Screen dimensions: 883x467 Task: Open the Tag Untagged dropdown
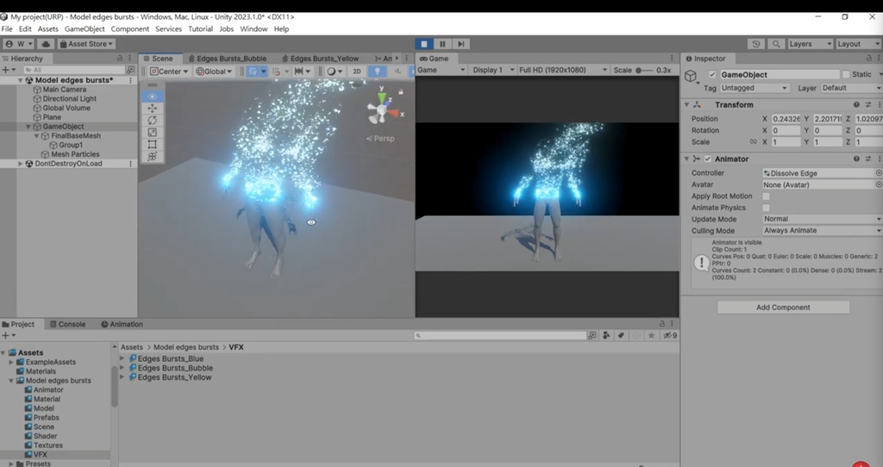[755, 88]
